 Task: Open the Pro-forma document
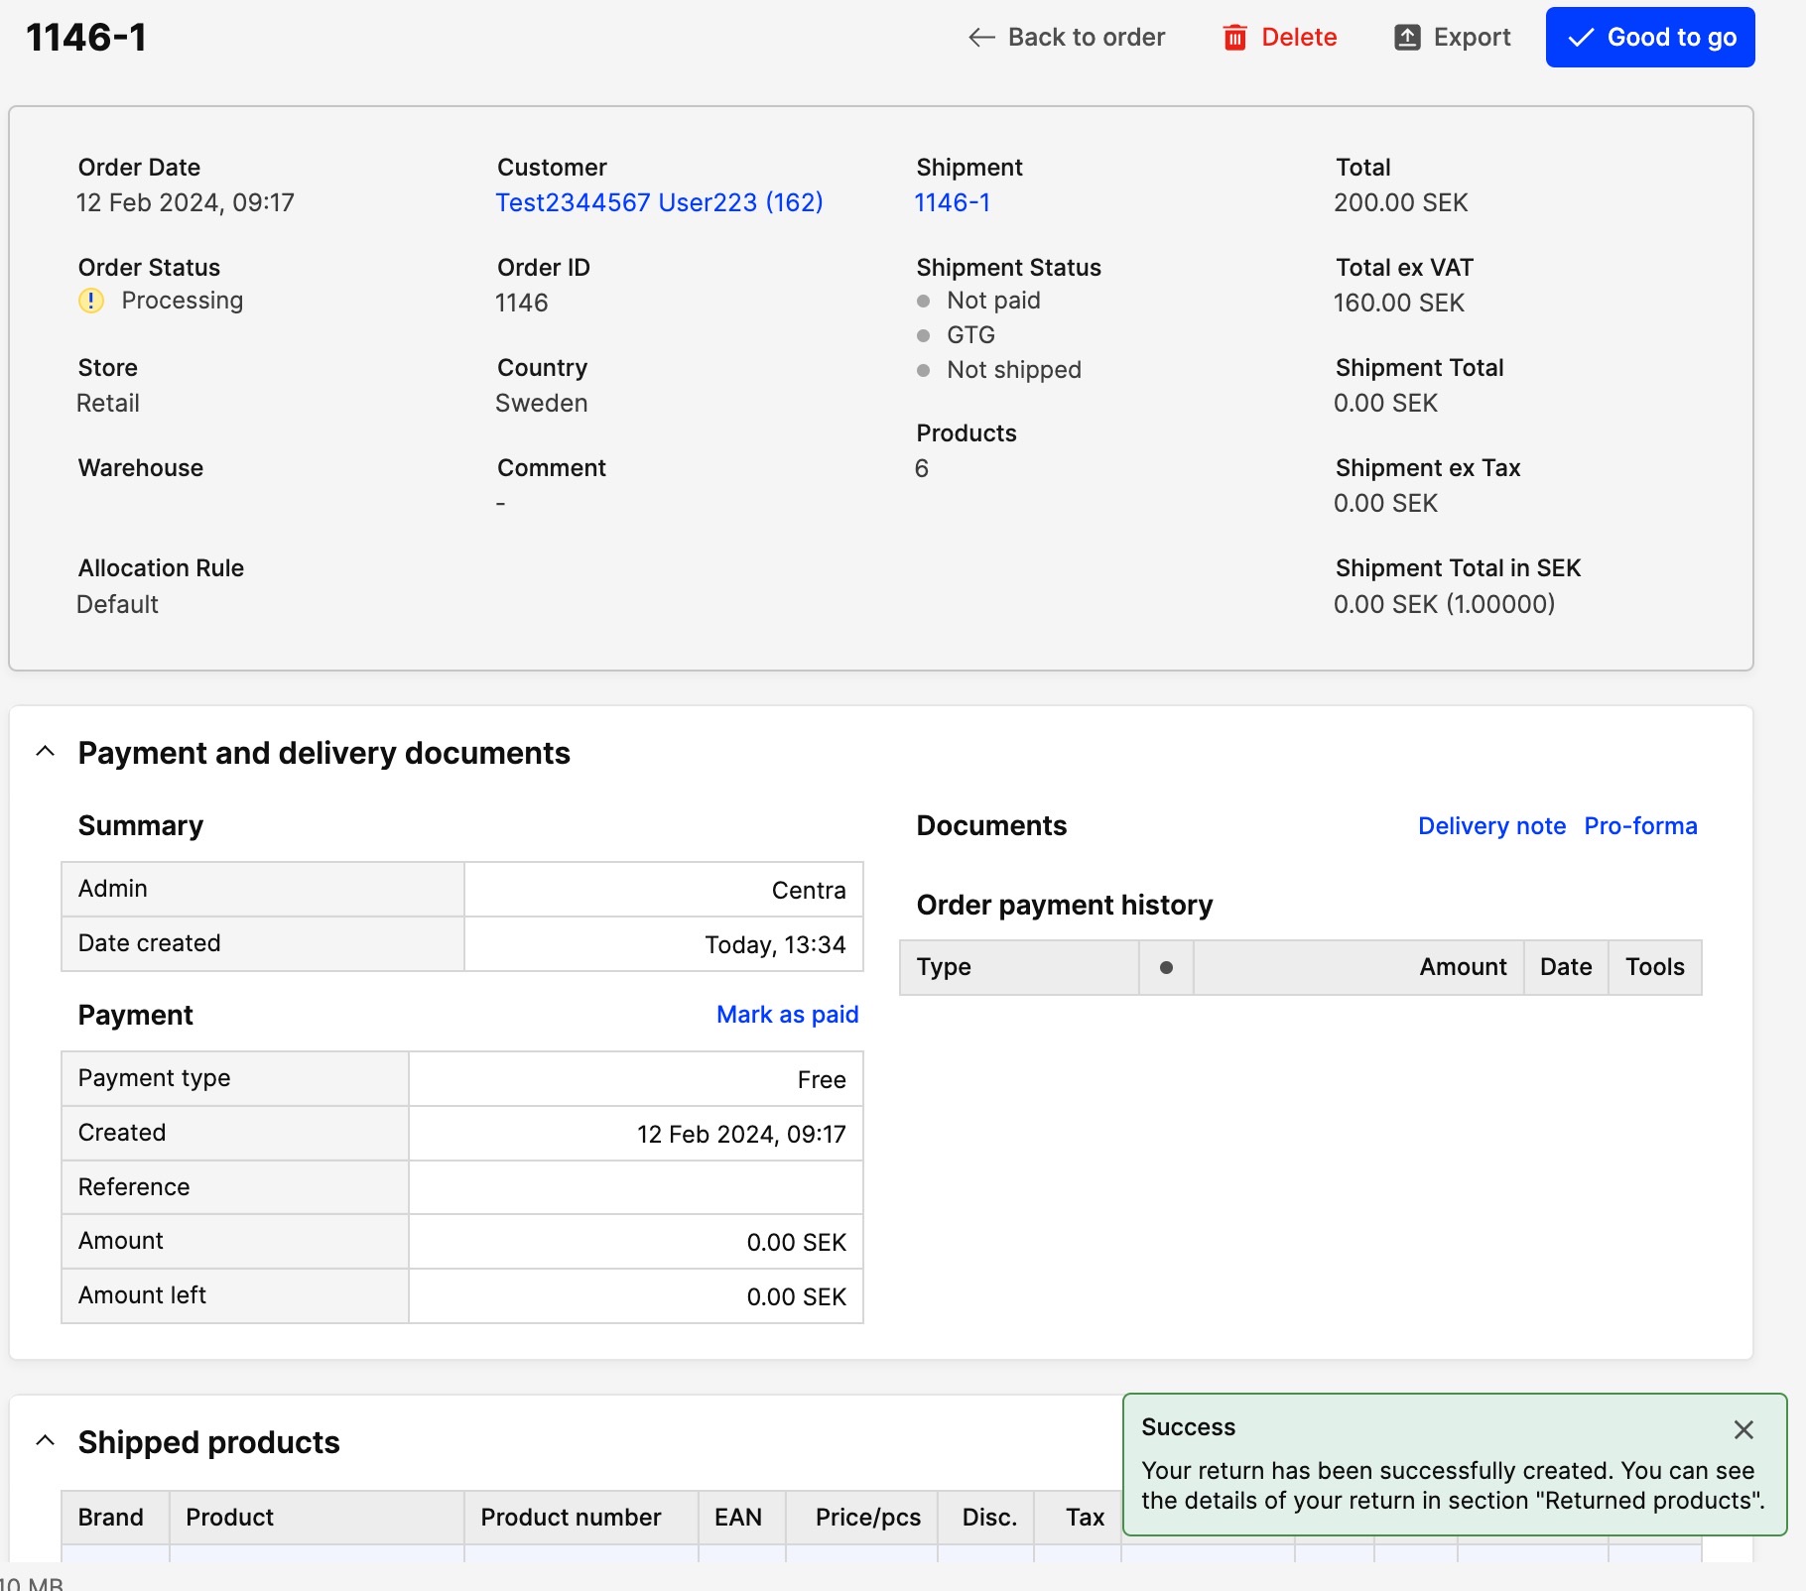(1639, 826)
